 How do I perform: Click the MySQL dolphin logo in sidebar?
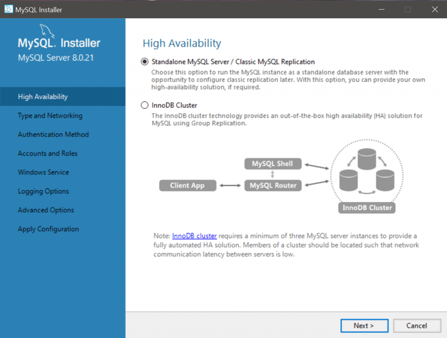click(47, 31)
